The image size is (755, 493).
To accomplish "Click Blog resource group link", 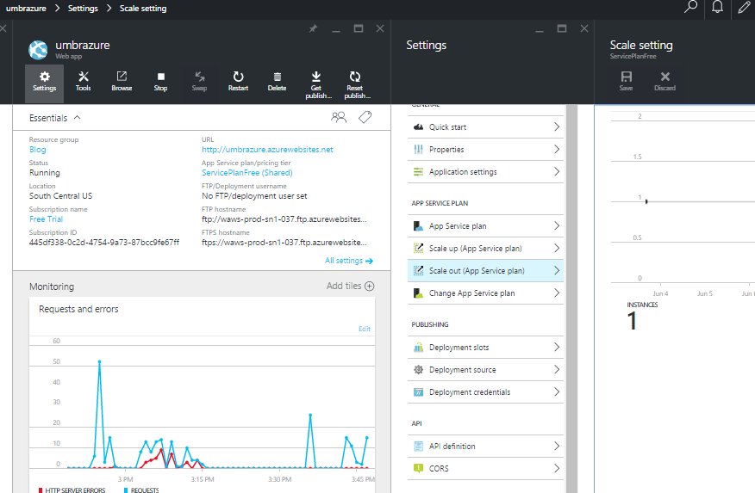I will [38, 150].
